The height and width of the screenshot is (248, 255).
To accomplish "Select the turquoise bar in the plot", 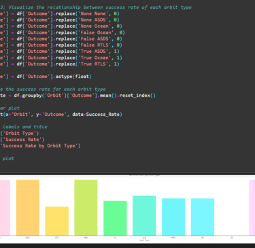I will pos(144,215).
